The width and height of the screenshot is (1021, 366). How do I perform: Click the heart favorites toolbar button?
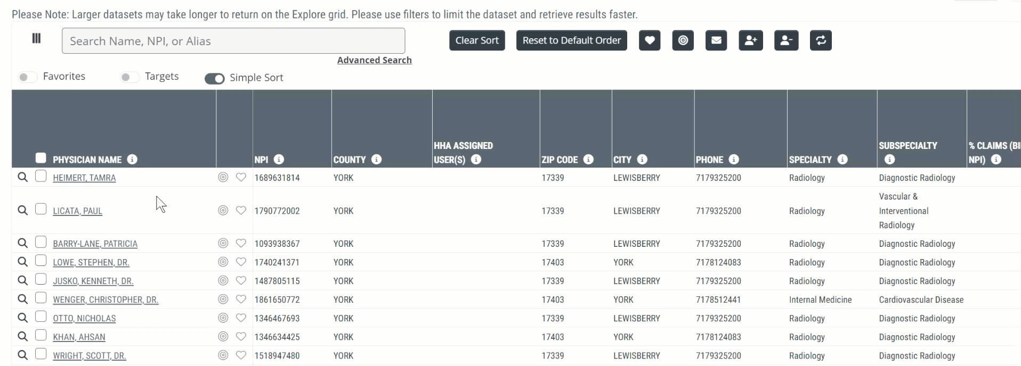point(650,40)
